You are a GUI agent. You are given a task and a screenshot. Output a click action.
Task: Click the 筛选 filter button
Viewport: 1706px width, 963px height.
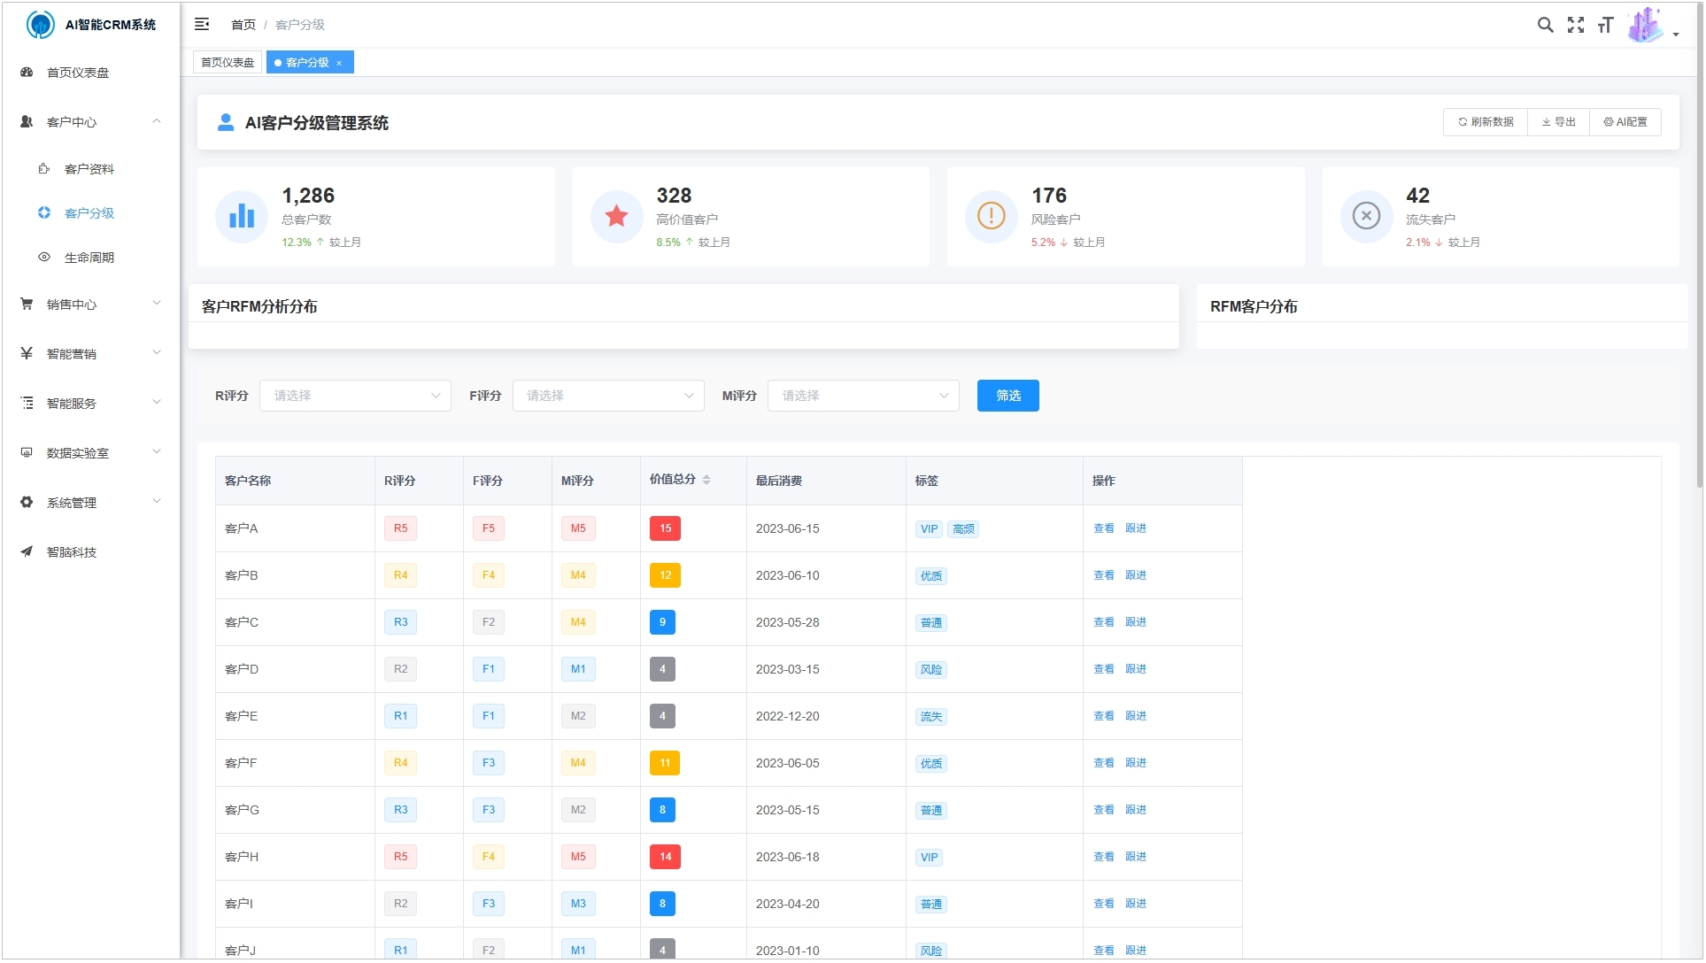1007,396
